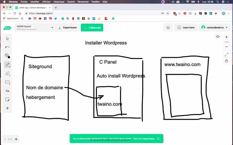Select the Eraser tool
The height and width of the screenshot is (145, 233).
pyautogui.click(x=8, y=73)
